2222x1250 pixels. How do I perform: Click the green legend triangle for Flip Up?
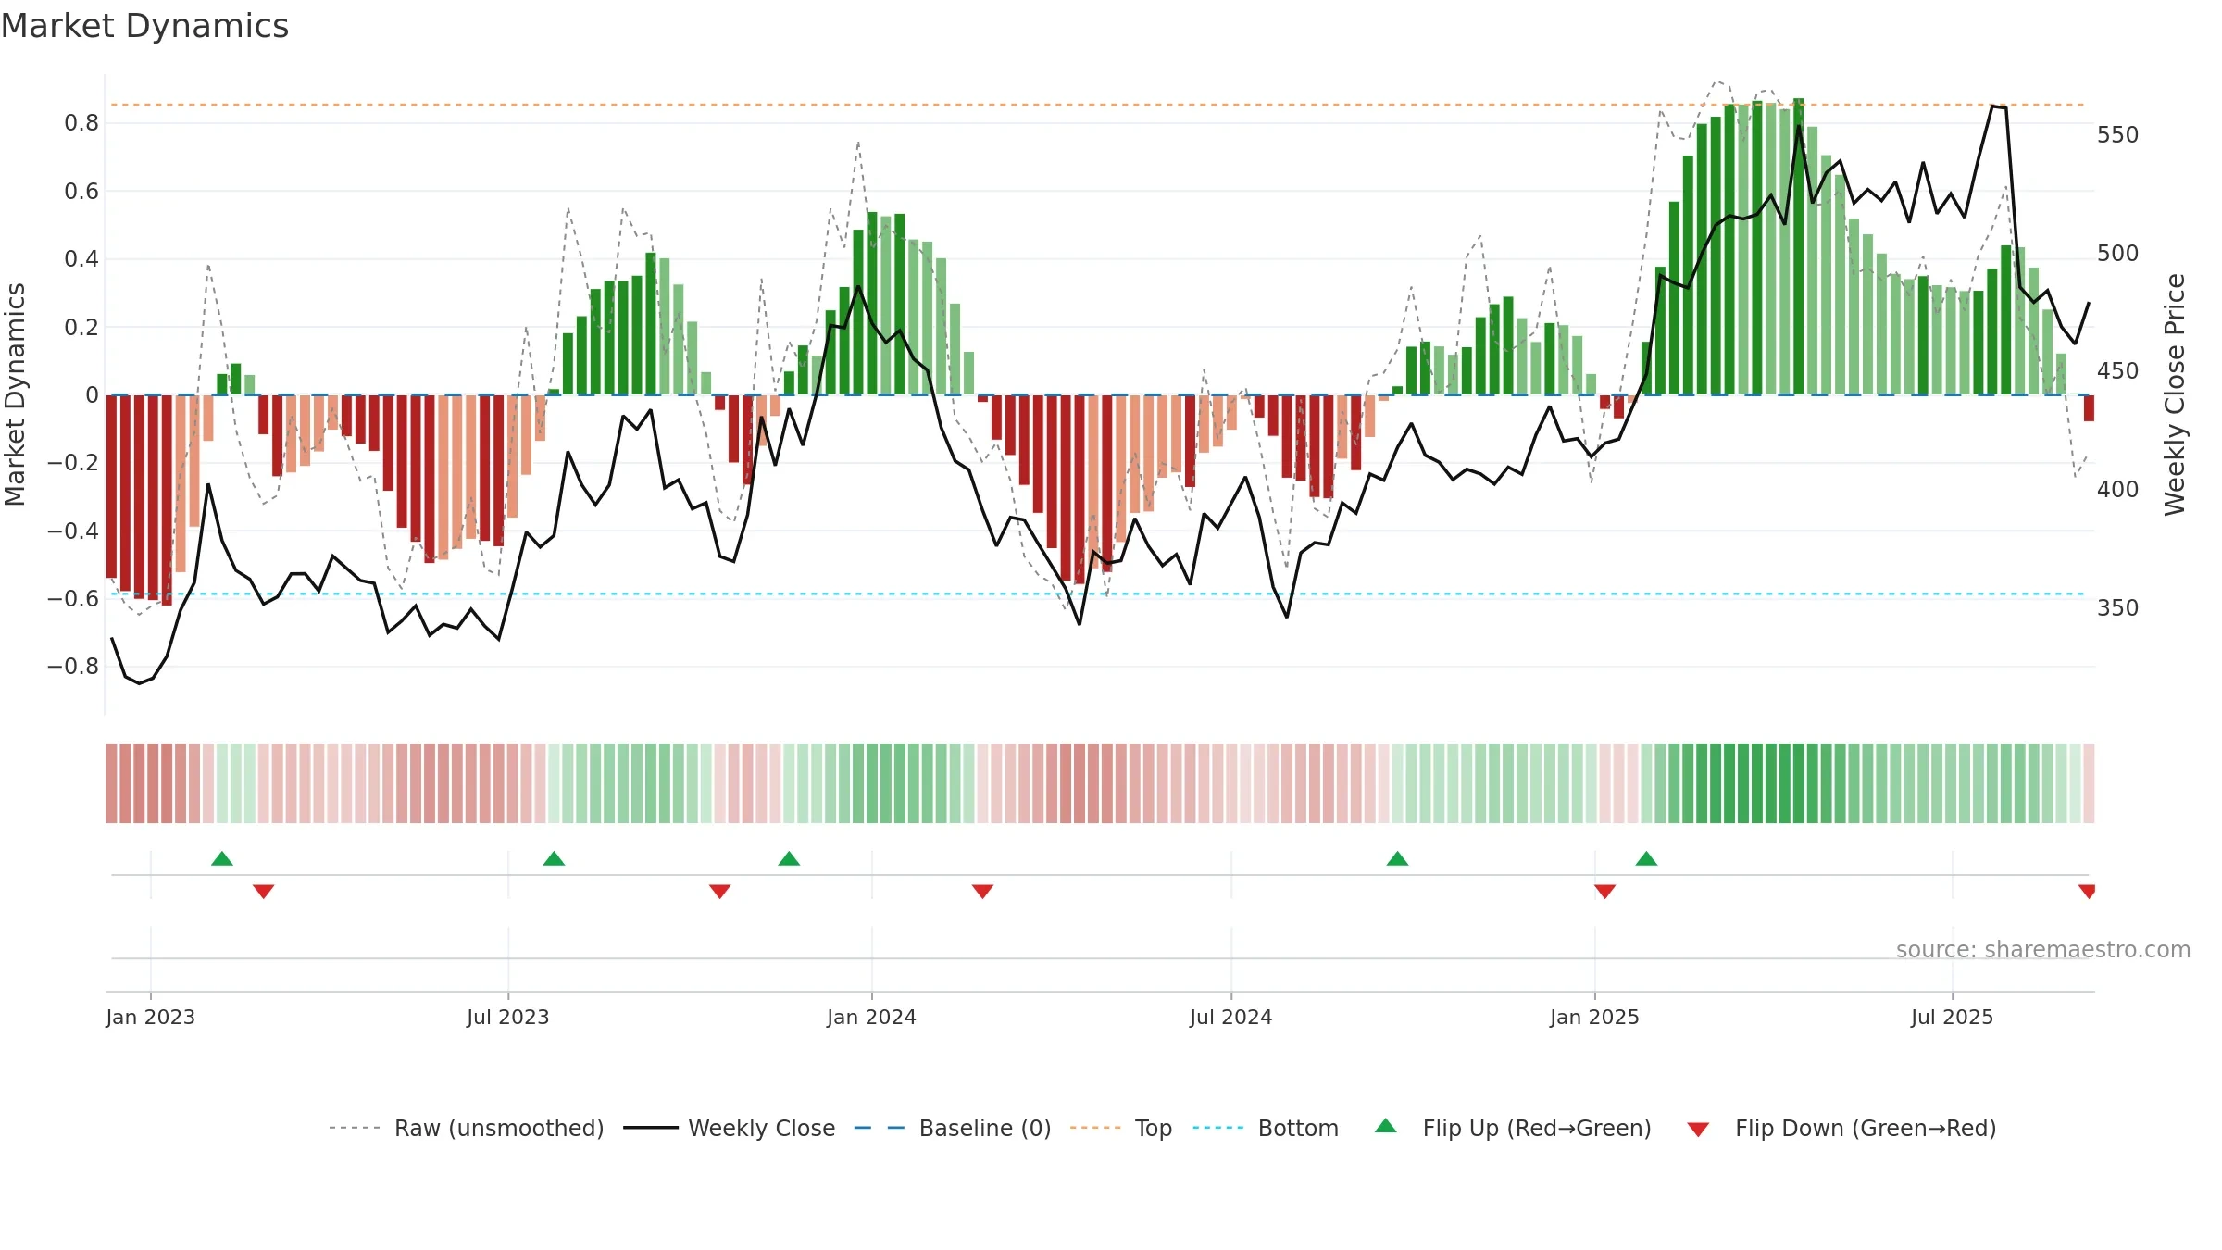tap(1386, 1126)
